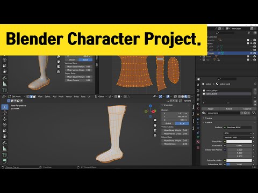This screenshot has width=258, height=193.
Task: Toggle proportional editing in lower viewport header
Action: click(x=125, y=96)
